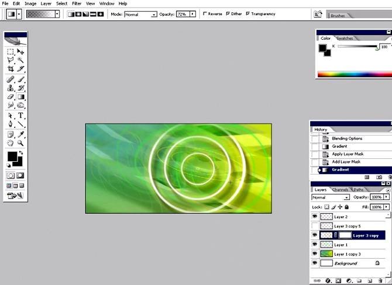Select the Background layer

(x=346, y=263)
